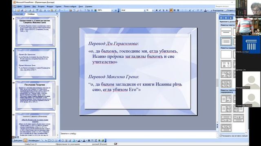Screen dimensions: 261x146
Task: Click the spelling check status bar icon
Action: click(x=116, y=144)
